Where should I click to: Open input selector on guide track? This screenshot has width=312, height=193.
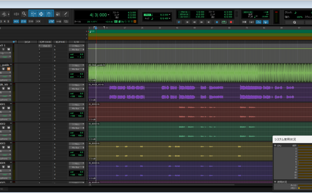77,65
